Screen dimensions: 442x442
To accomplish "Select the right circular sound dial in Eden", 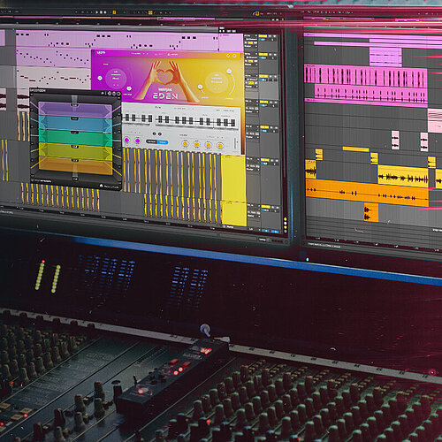I will tap(217, 82).
